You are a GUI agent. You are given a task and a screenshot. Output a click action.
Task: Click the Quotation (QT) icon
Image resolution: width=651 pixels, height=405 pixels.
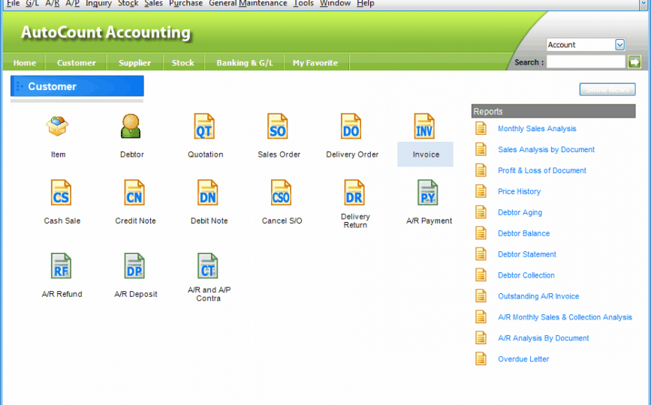pyautogui.click(x=205, y=127)
